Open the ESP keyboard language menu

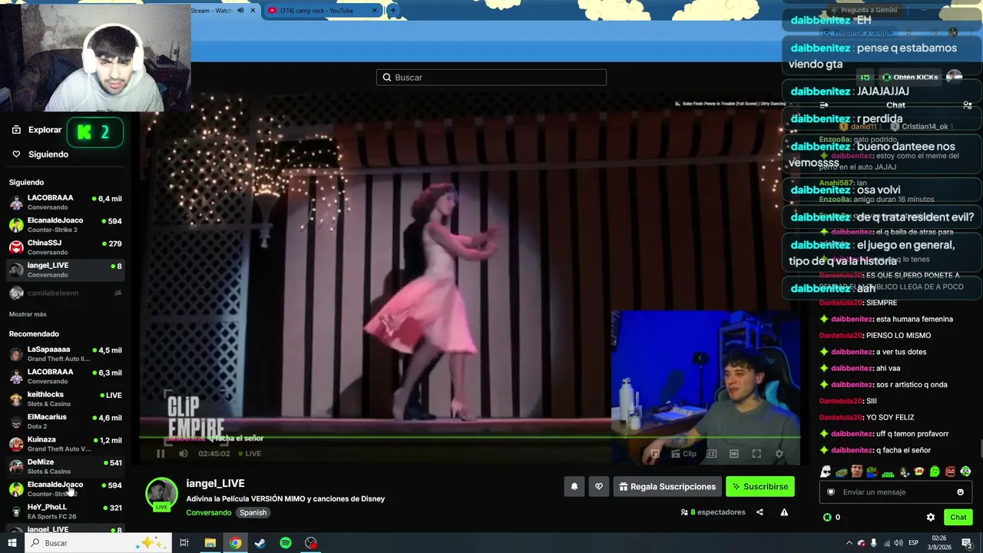point(914,543)
